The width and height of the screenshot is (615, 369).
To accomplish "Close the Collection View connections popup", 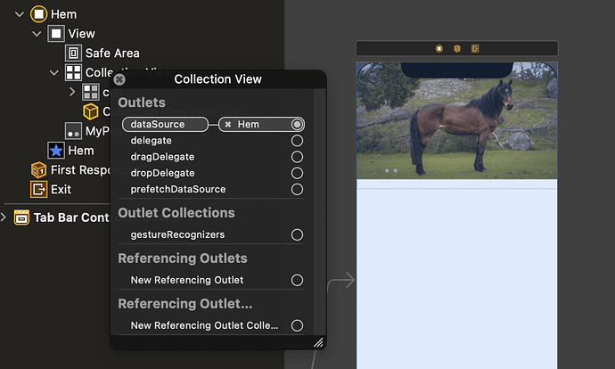I will point(119,79).
